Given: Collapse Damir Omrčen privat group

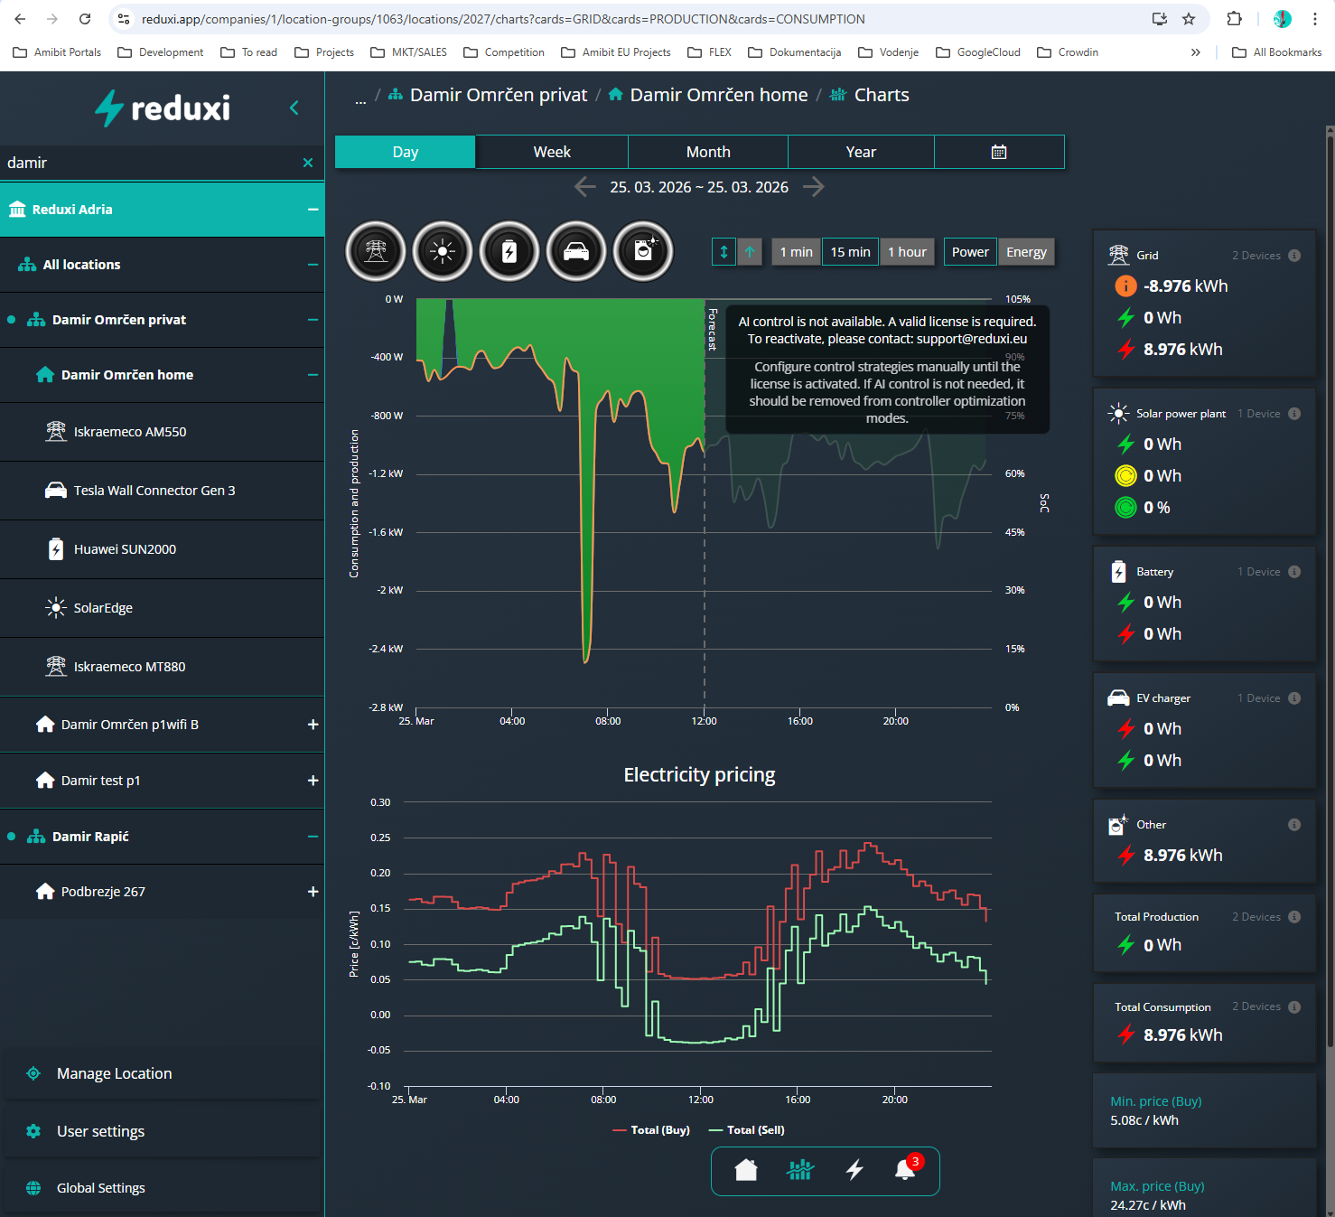Looking at the screenshot, I should 313,320.
